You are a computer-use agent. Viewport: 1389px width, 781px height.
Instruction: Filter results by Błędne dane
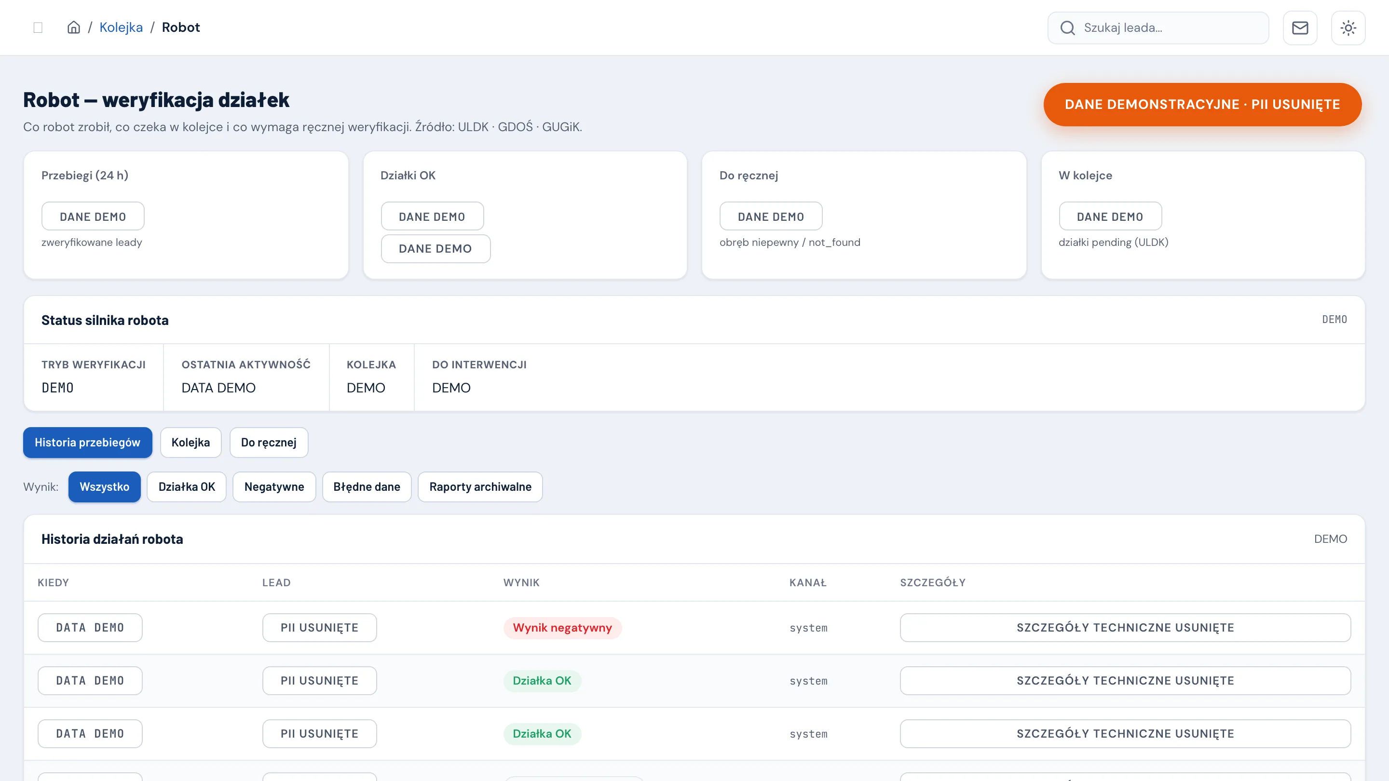pyautogui.click(x=367, y=487)
